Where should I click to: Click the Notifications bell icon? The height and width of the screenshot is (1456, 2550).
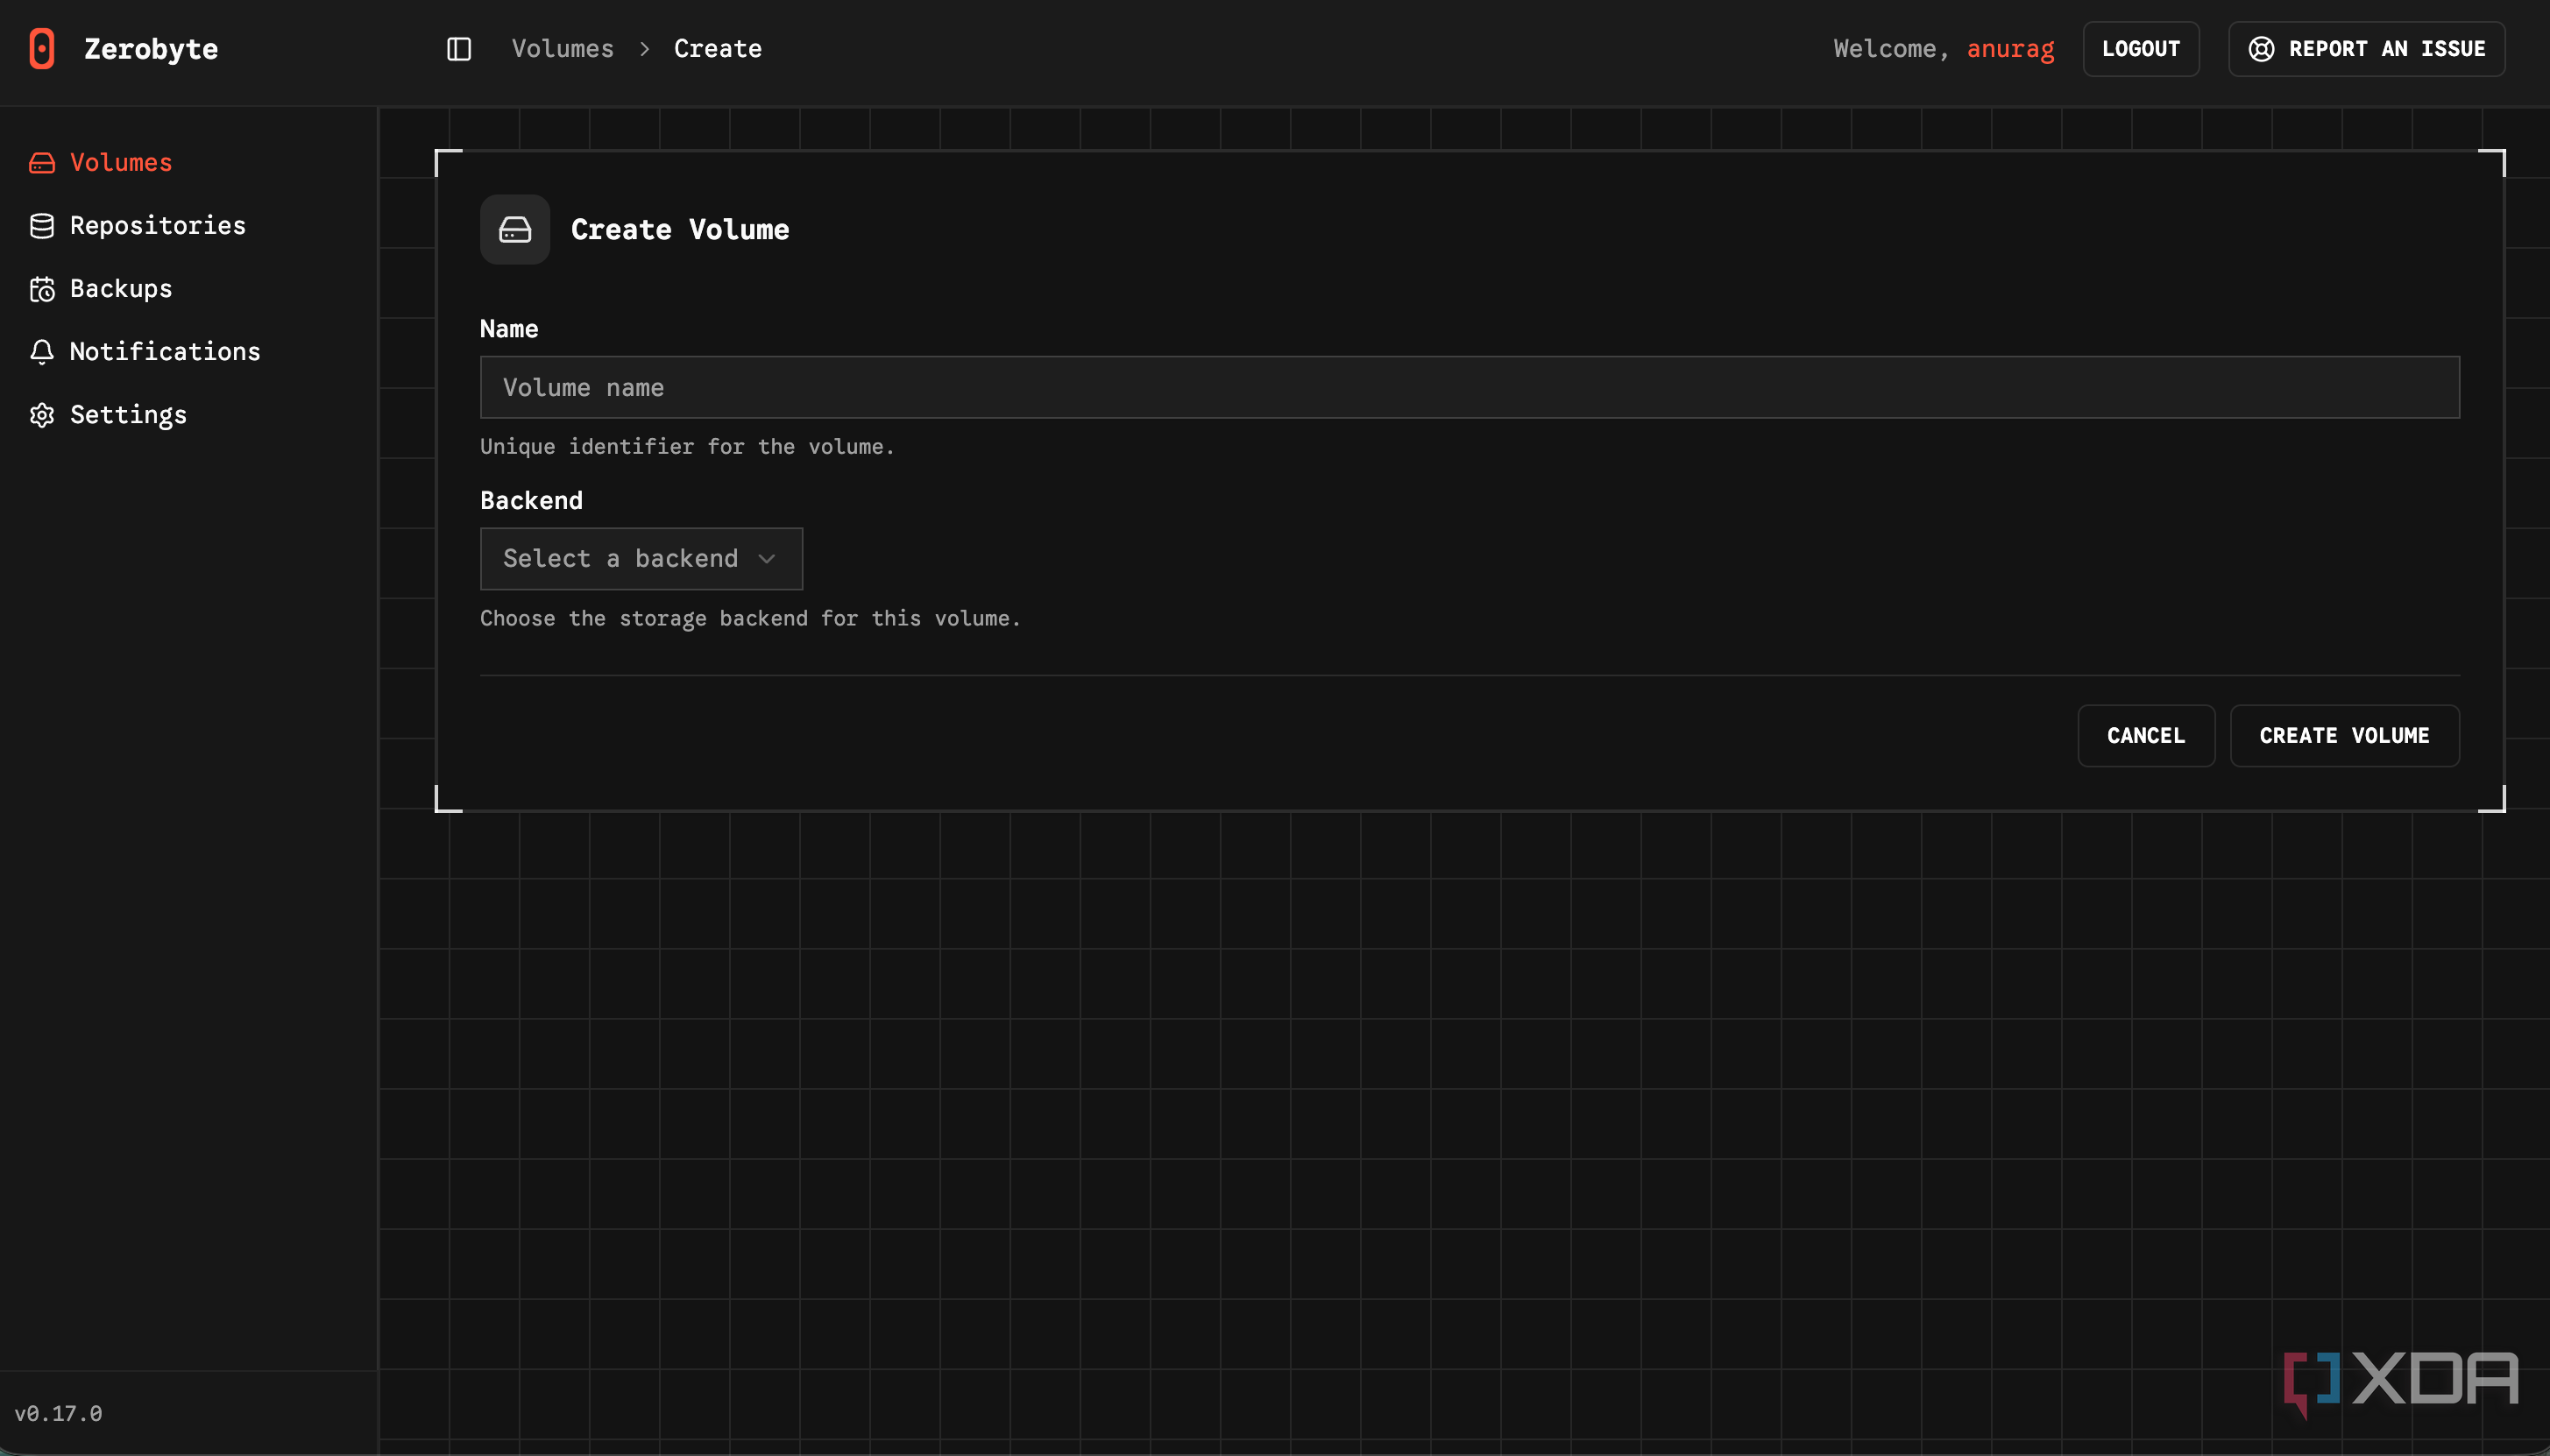click(x=42, y=352)
